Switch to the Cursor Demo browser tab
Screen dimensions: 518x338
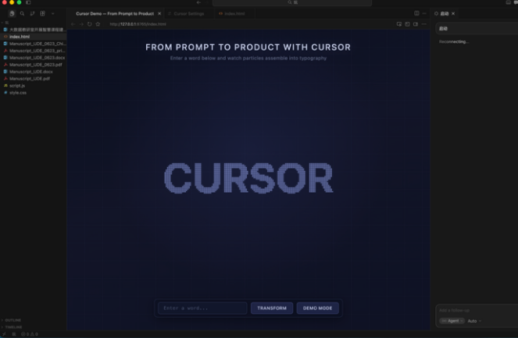click(115, 13)
